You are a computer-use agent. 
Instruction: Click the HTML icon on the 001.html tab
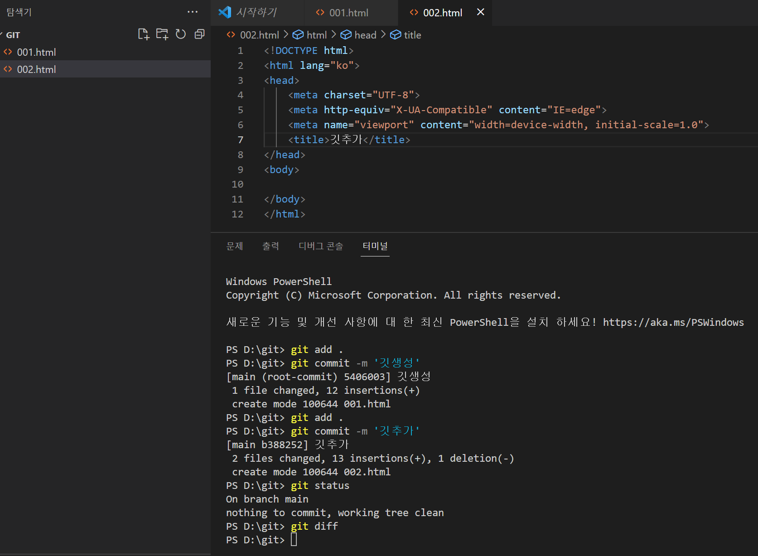click(x=320, y=13)
